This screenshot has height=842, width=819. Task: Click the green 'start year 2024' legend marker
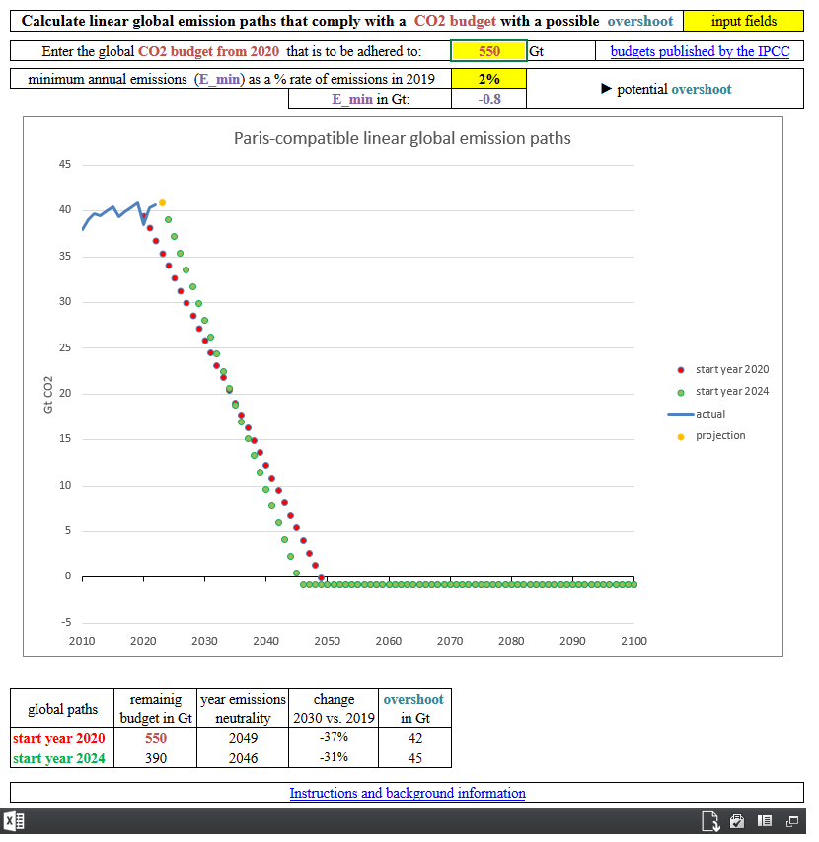pos(681,392)
